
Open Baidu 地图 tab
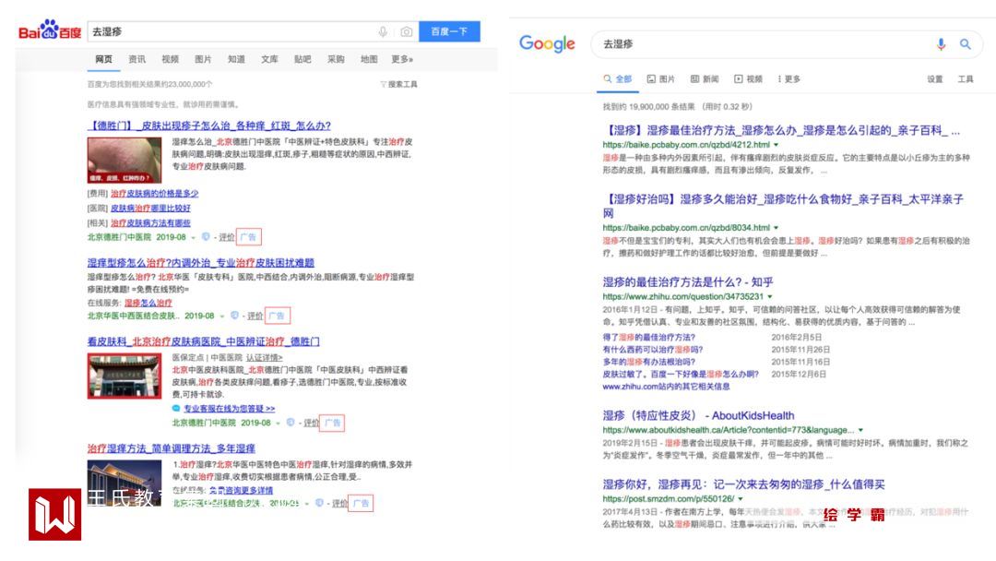[368, 59]
